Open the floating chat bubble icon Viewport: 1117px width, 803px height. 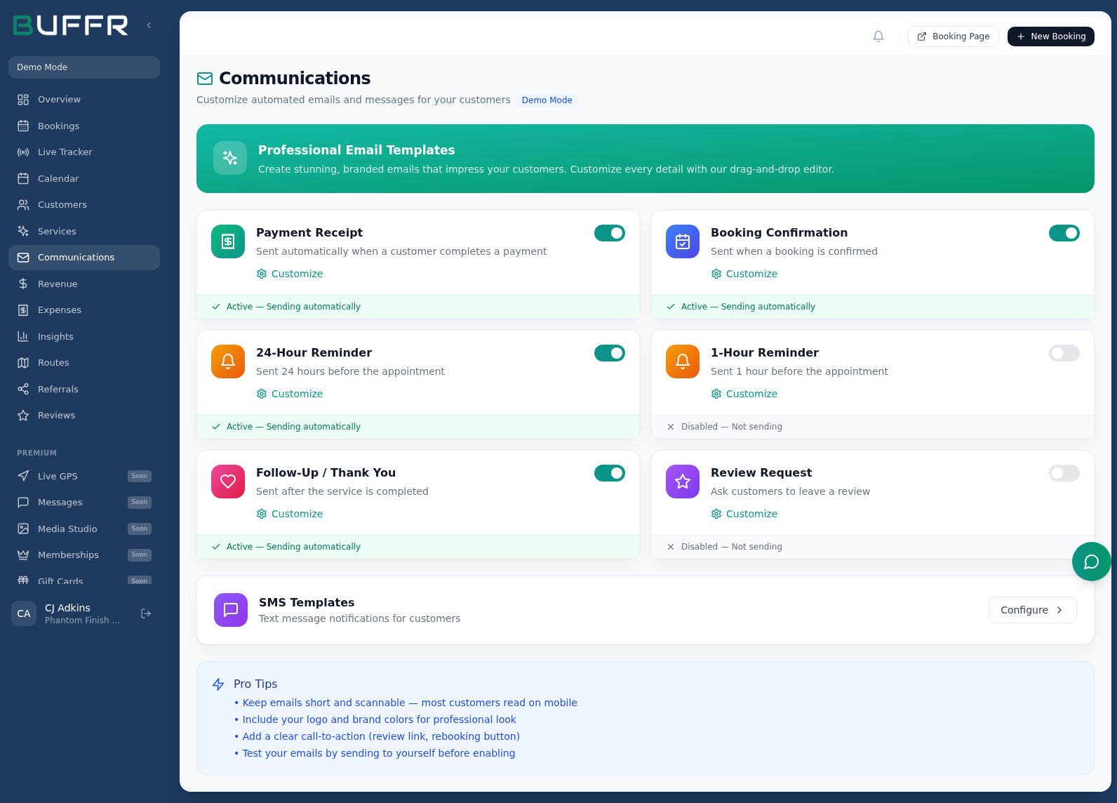pos(1091,562)
